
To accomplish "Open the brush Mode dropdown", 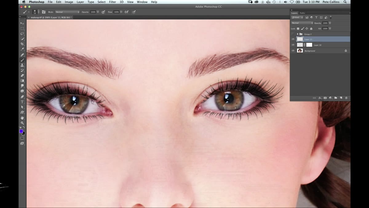I will [x=67, y=12].
